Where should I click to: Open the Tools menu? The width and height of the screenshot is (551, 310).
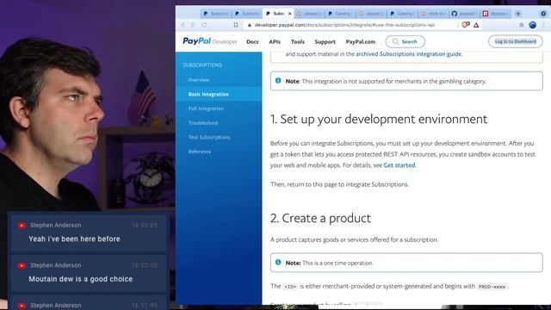click(297, 41)
